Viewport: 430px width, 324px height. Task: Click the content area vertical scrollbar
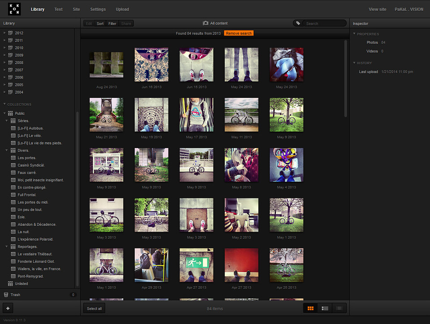[345, 79]
